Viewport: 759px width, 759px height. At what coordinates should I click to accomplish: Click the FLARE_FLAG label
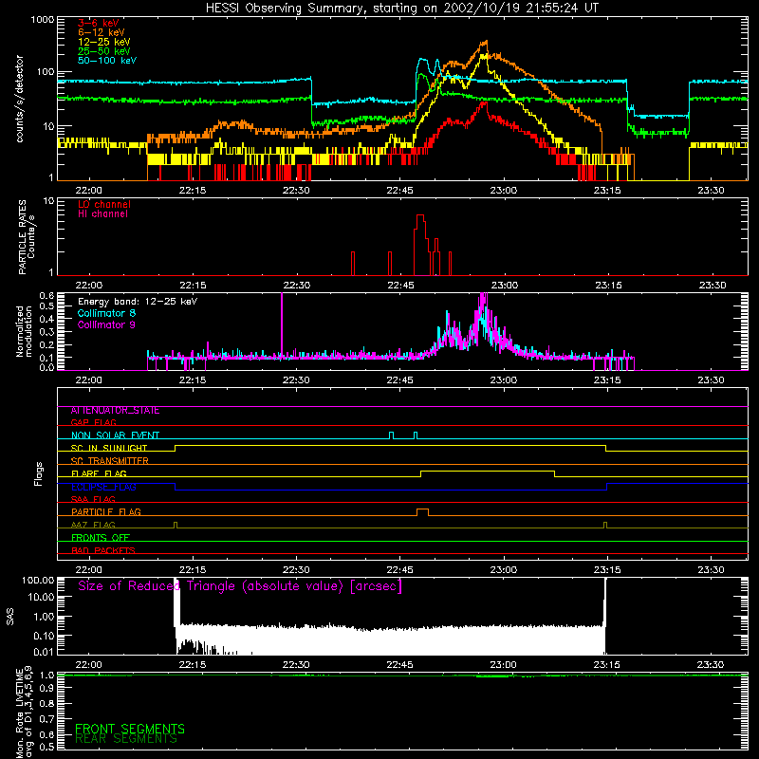click(x=99, y=473)
